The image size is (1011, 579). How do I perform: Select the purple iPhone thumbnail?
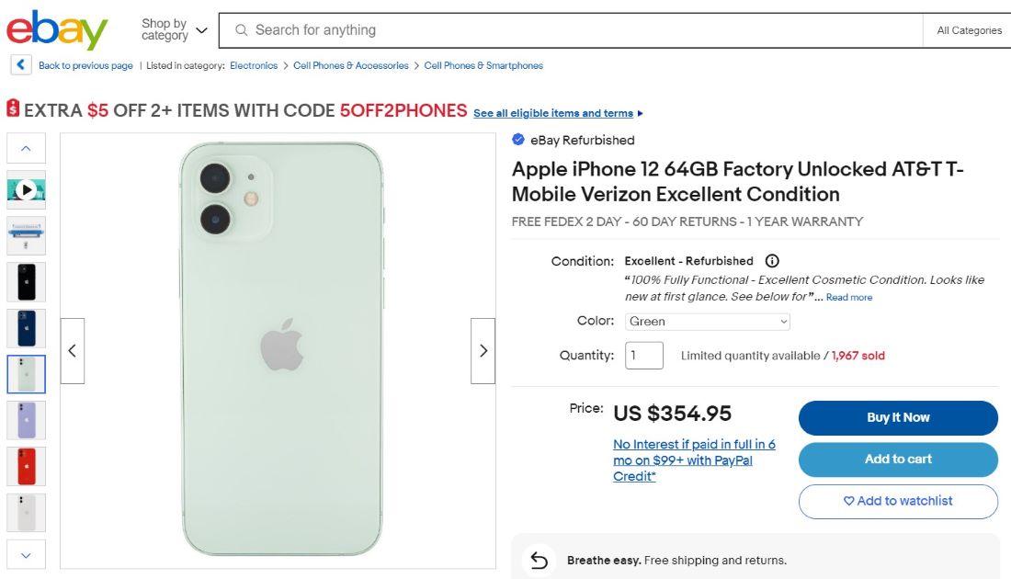coord(27,420)
